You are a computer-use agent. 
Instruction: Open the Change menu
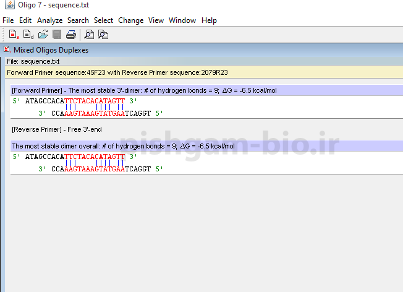130,20
